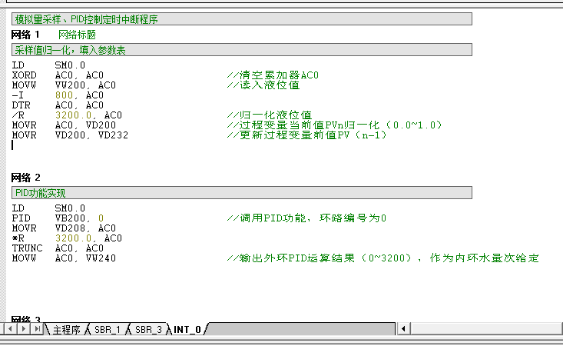
Task: Click the -I 800, AC0 instruction
Action: coord(58,95)
